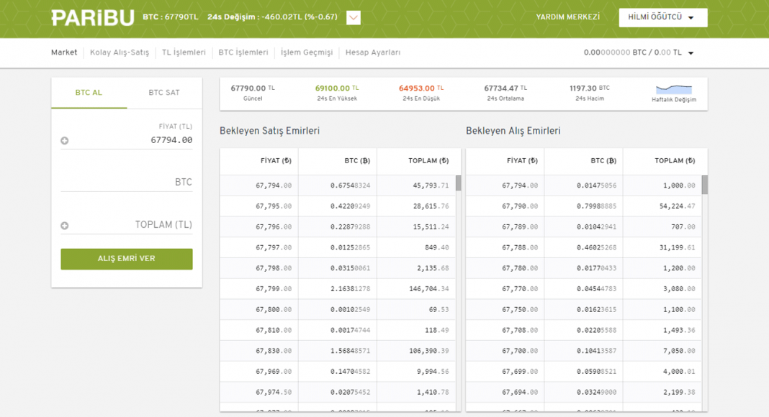Select buy order priced 67,700.00
The height and width of the screenshot is (417, 769).
(584, 351)
